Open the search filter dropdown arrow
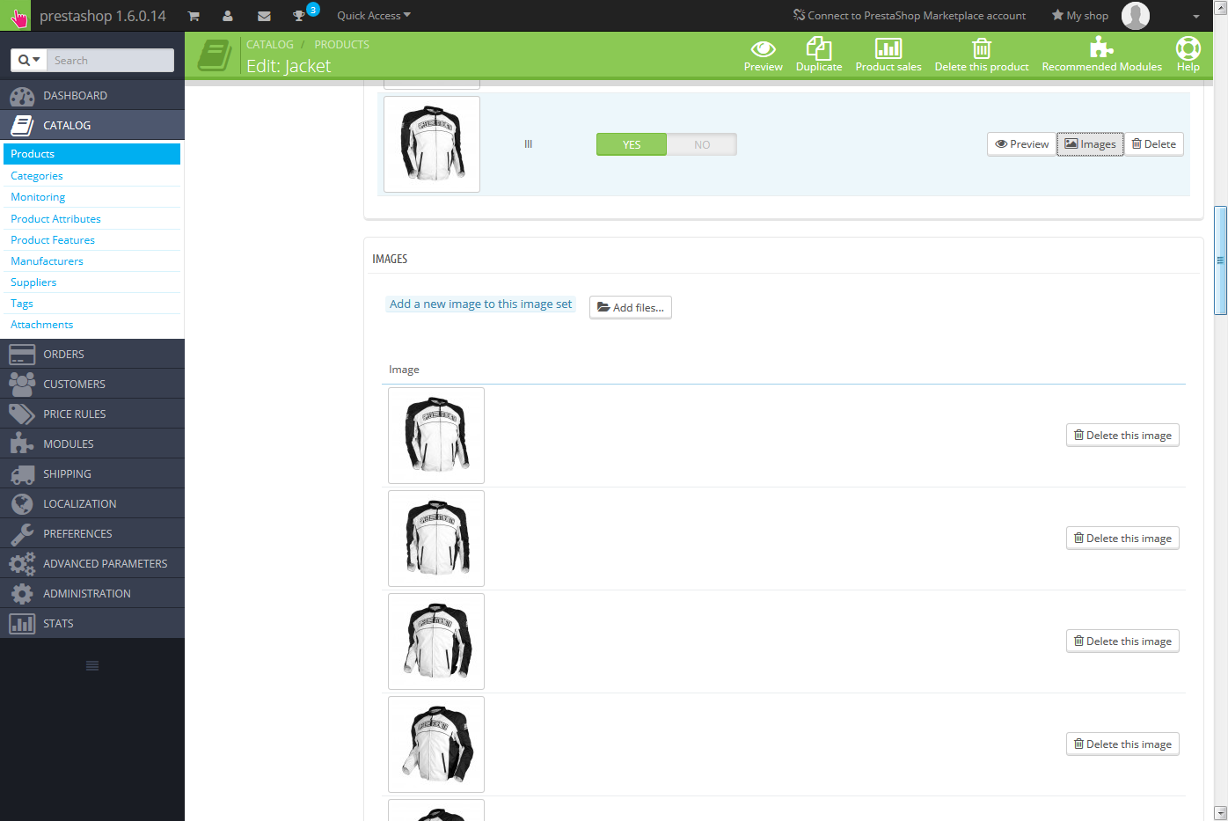 click(x=29, y=60)
